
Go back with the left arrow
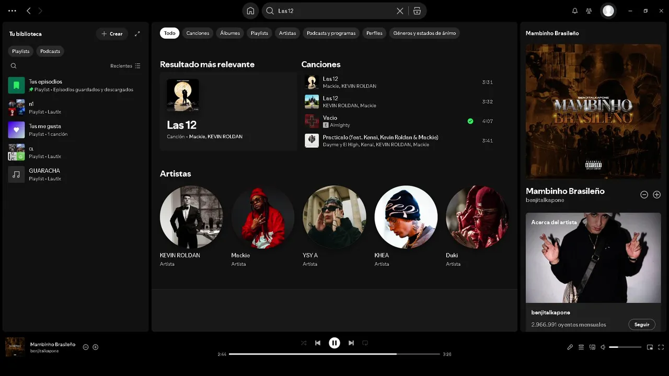point(29,10)
